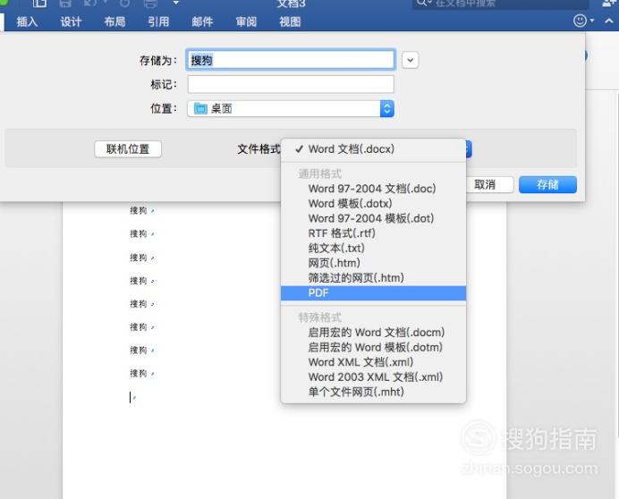Expand the save dialog with the chevron button
Viewport: 619px width, 499px height.
point(411,60)
